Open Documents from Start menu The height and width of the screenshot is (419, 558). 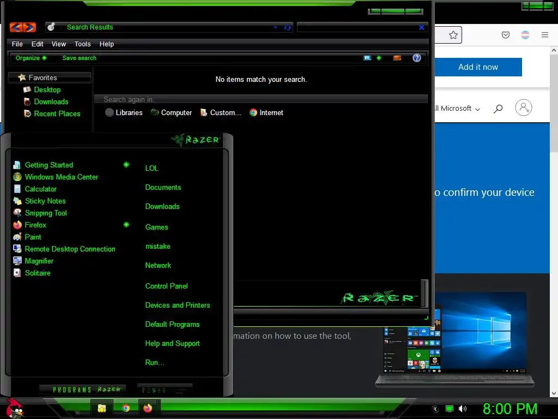point(163,188)
